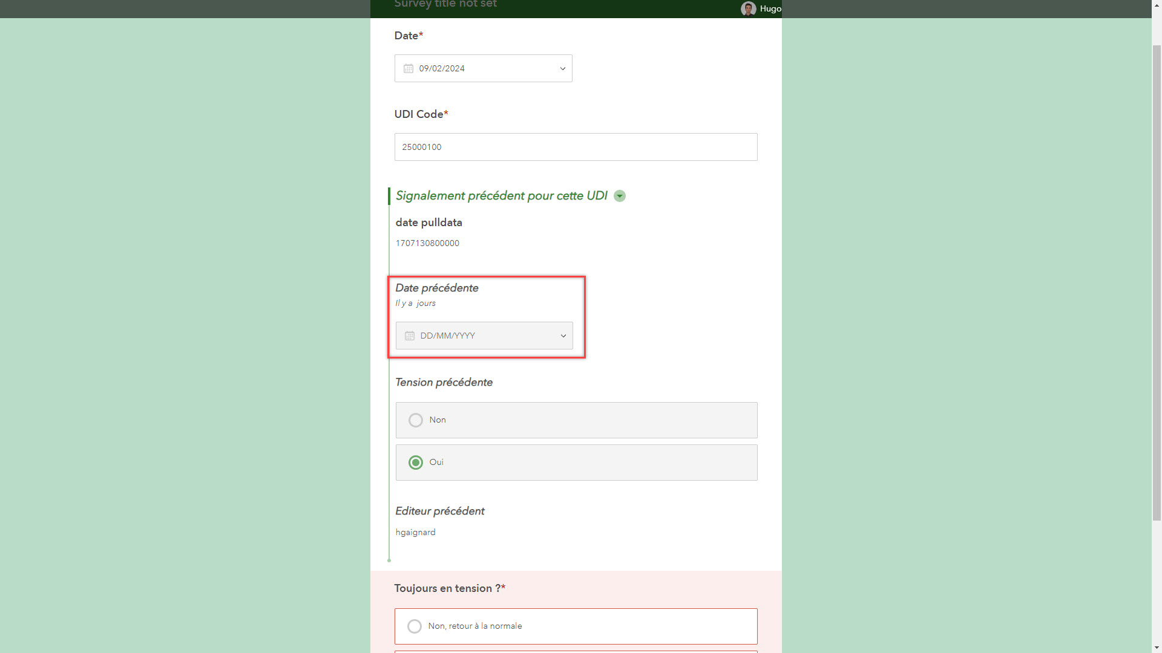Viewport: 1162px width, 653px height.
Task: Click the Hugo user avatar picture
Action: point(748,8)
